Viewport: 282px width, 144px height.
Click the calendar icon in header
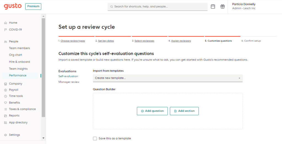click(213, 7)
